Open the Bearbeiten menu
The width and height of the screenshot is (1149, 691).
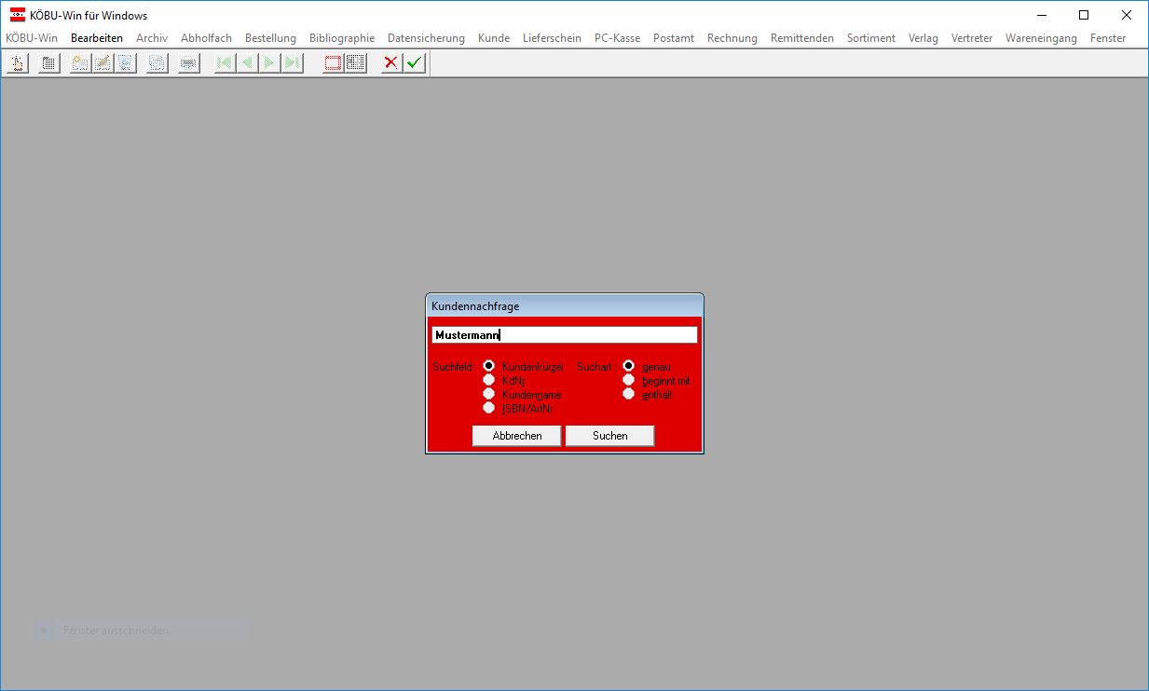point(97,38)
